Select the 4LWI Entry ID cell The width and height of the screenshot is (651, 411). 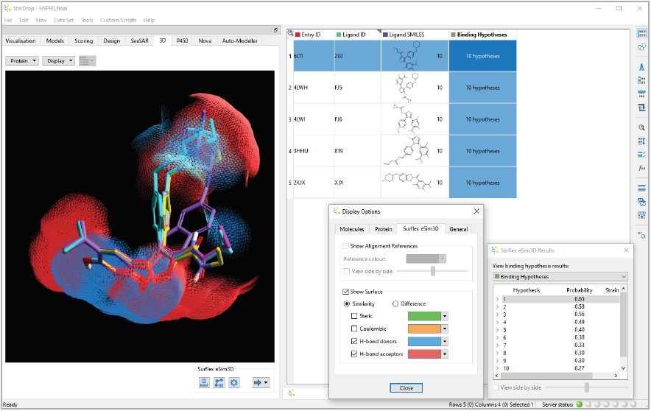[x=314, y=119]
